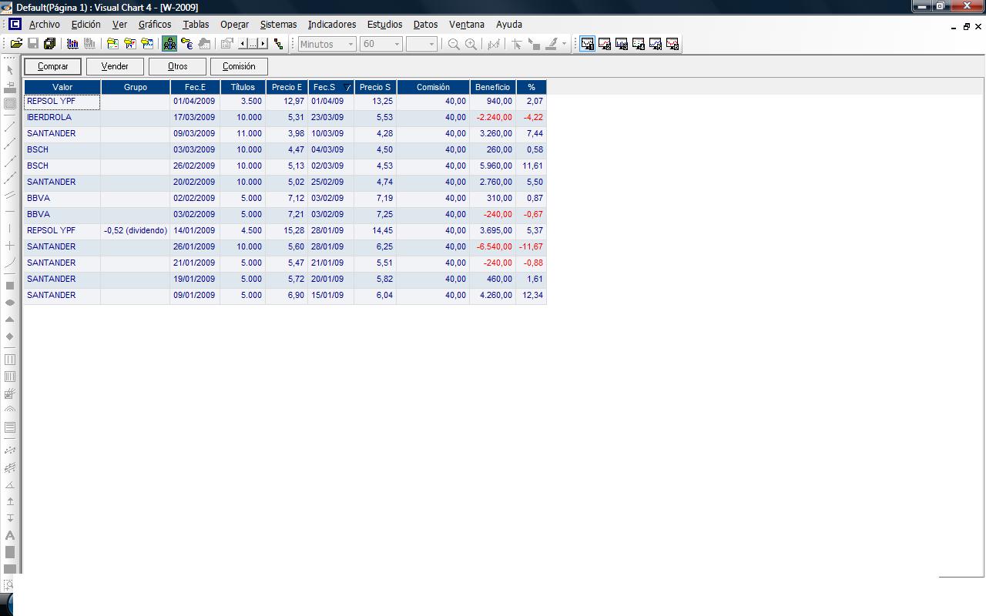Open the Estudios menu

pyautogui.click(x=384, y=24)
